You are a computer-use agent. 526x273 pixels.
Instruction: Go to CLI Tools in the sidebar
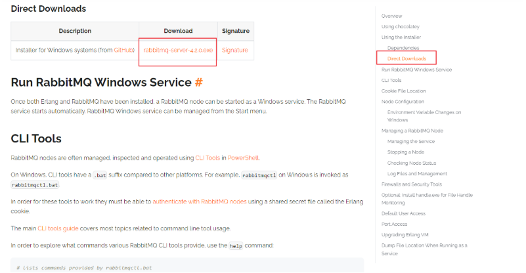(391, 80)
